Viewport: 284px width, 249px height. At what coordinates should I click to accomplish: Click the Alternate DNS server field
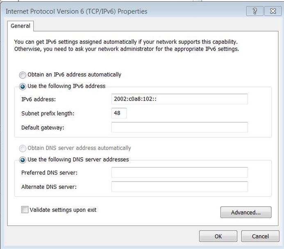(x=179, y=186)
